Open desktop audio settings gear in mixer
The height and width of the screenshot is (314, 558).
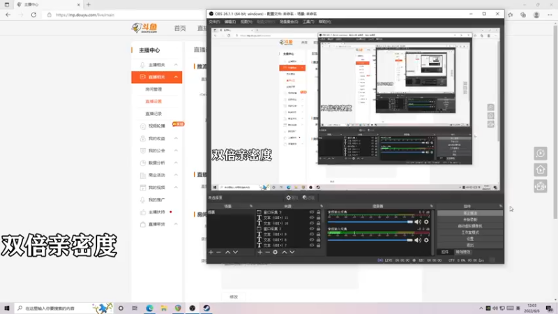tap(426, 222)
